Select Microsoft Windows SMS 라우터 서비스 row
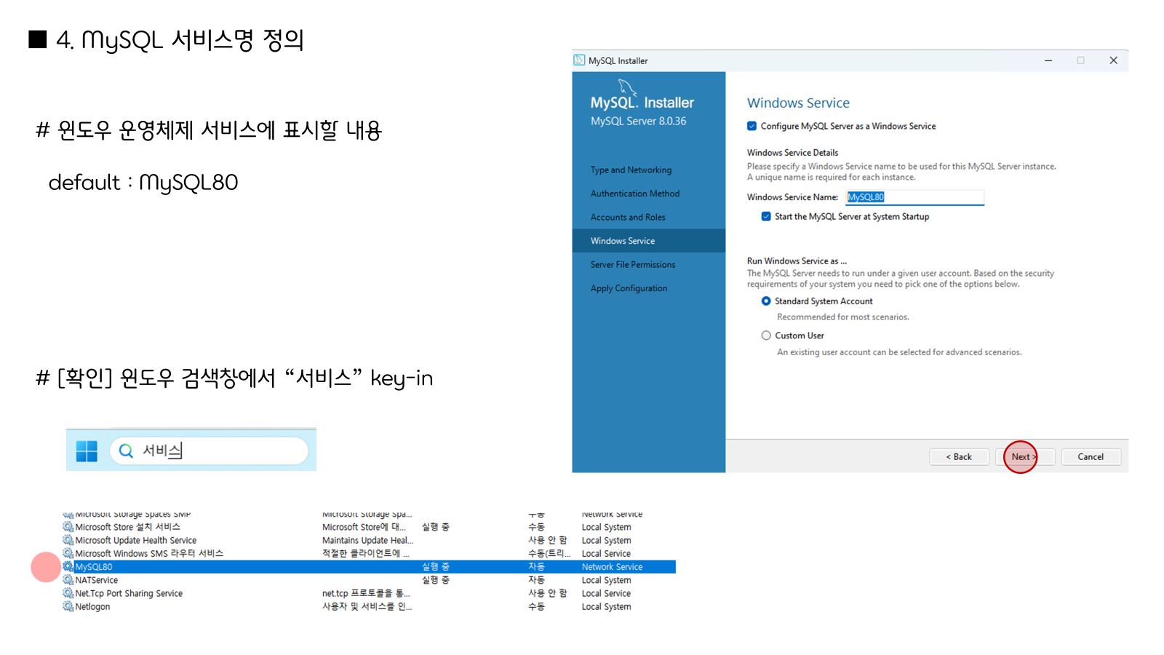The height and width of the screenshot is (655, 1164). coord(369,553)
